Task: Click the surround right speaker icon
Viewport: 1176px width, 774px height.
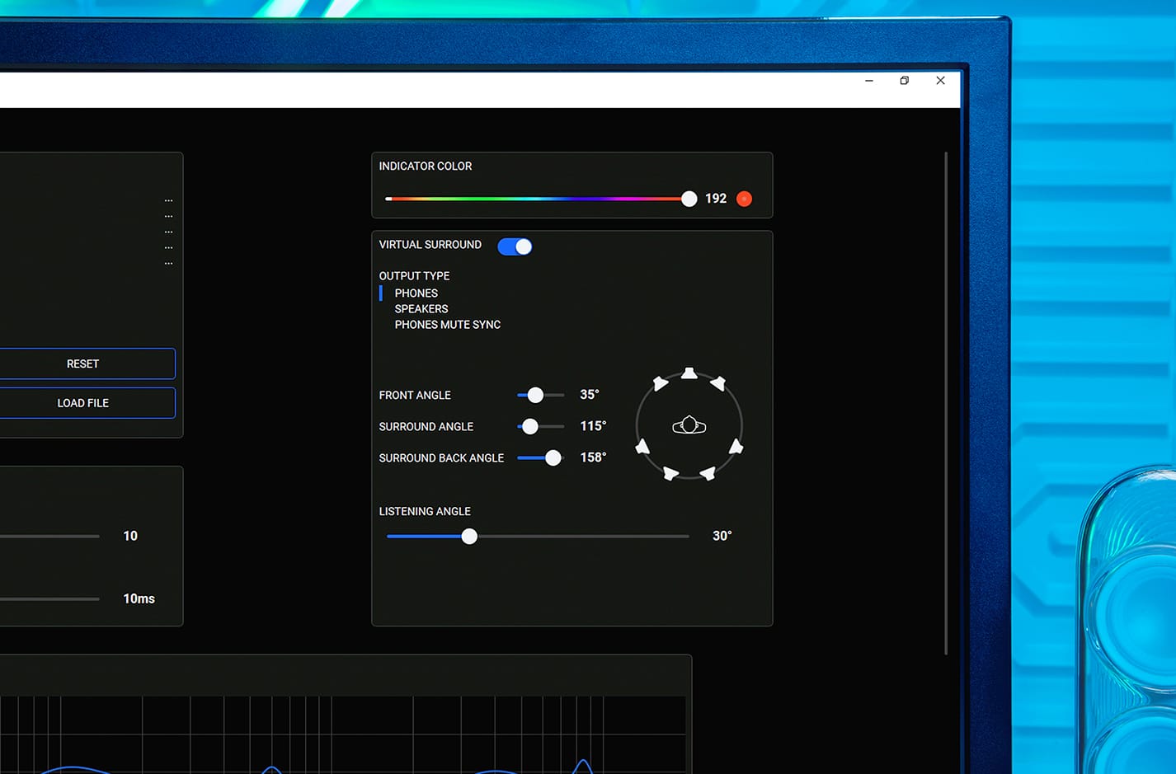Action: coord(736,447)
